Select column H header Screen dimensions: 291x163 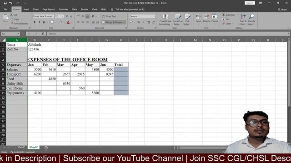[x=121, y=40]
